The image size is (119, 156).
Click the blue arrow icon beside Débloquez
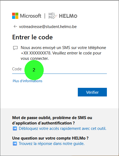pyautogui.click(x=15, y=129)
